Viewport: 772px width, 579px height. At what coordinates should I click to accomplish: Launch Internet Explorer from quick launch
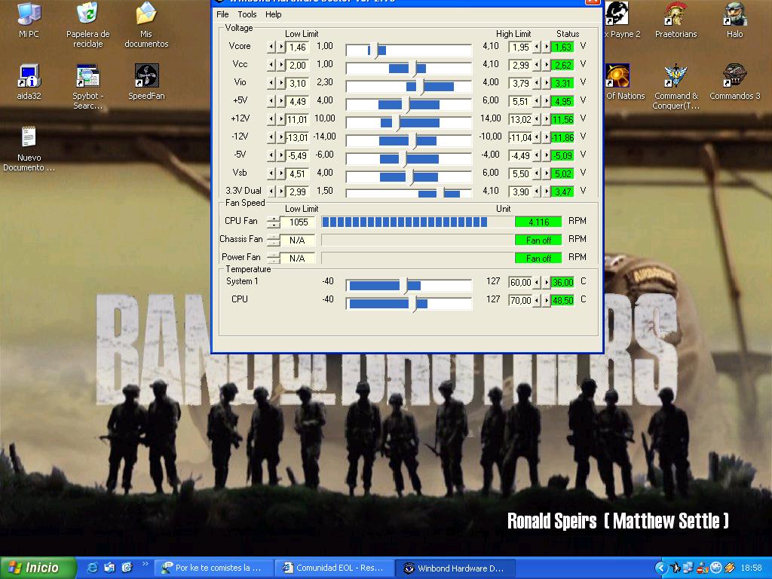click(92, 568)
